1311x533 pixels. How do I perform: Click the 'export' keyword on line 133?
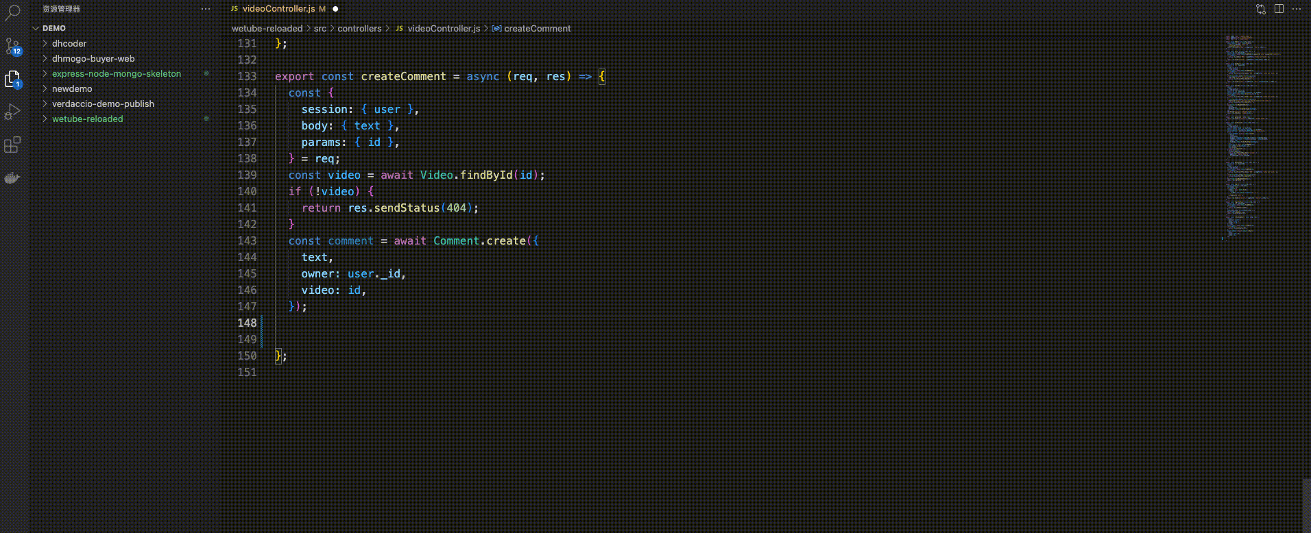(x=294, y=76)
